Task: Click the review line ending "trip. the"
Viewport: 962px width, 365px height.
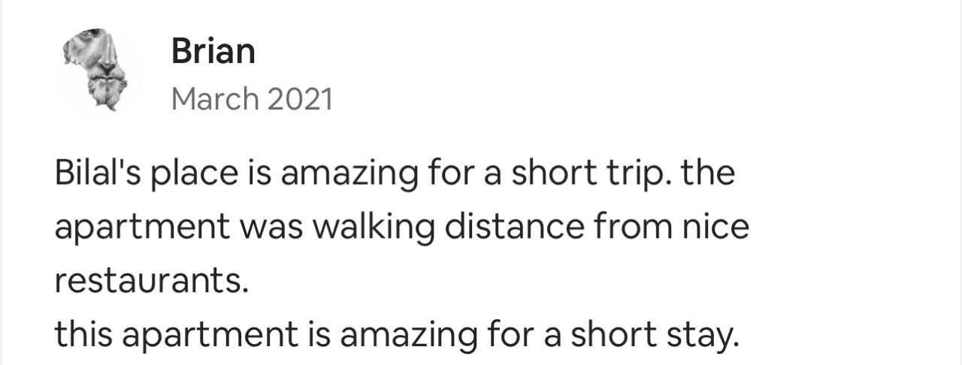Action: 395,175
